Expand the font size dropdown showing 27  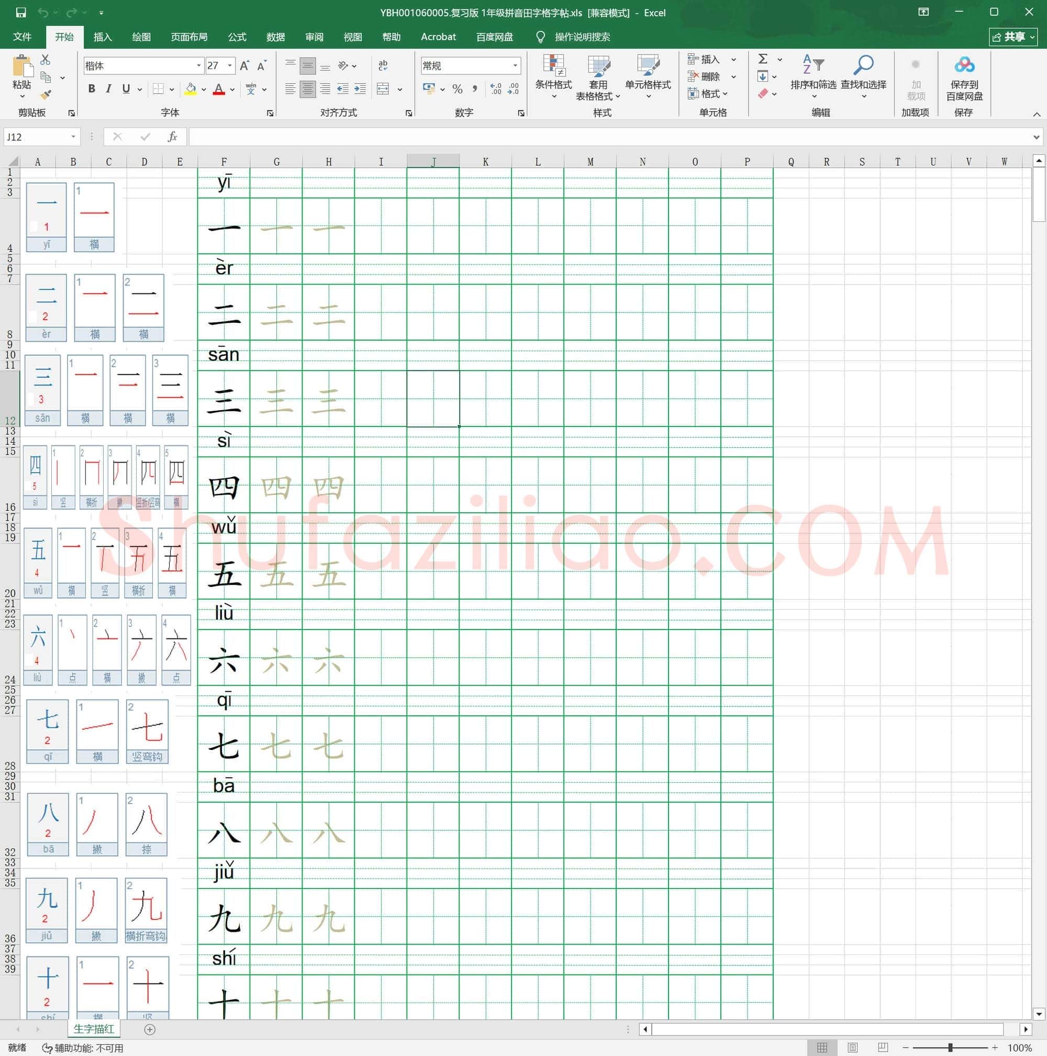pos(230,65)
